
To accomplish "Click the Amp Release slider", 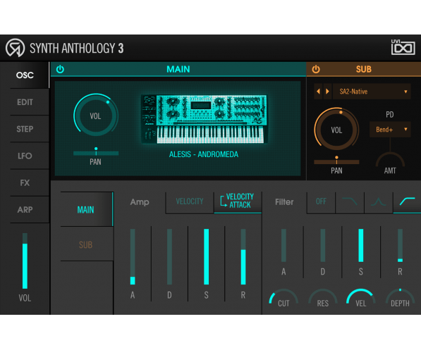I will 243,256.
